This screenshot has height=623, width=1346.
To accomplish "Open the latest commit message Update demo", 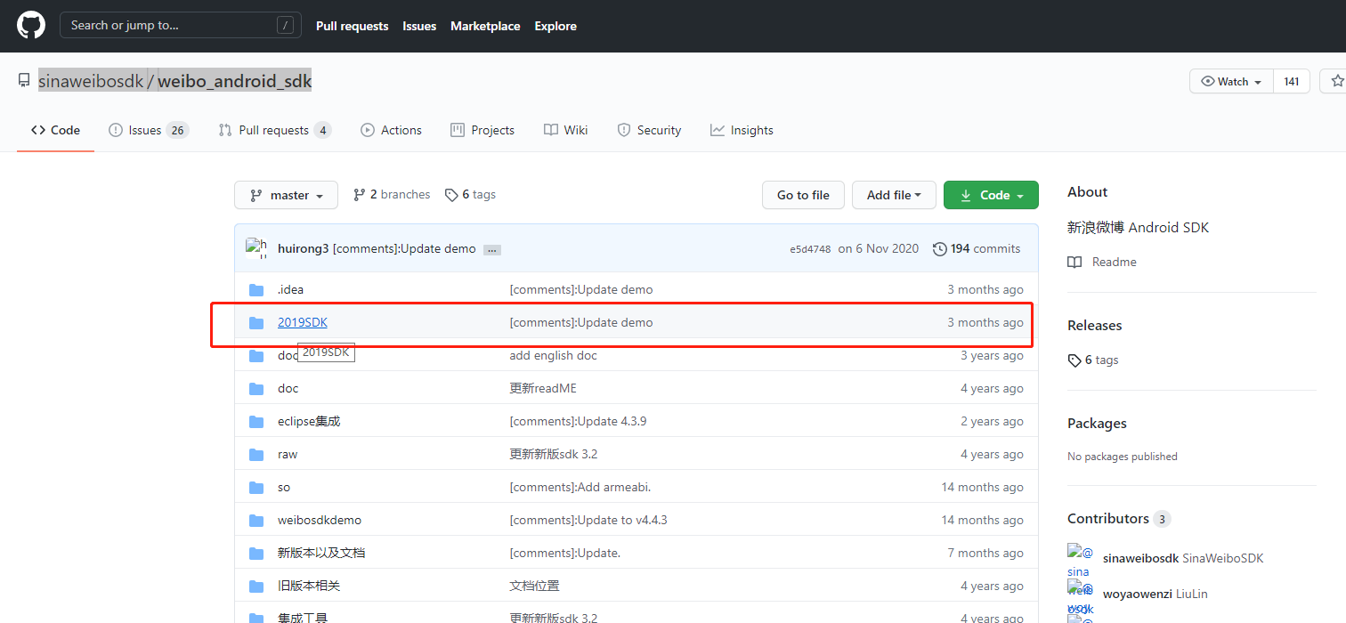I will click(x=404, y=248).
